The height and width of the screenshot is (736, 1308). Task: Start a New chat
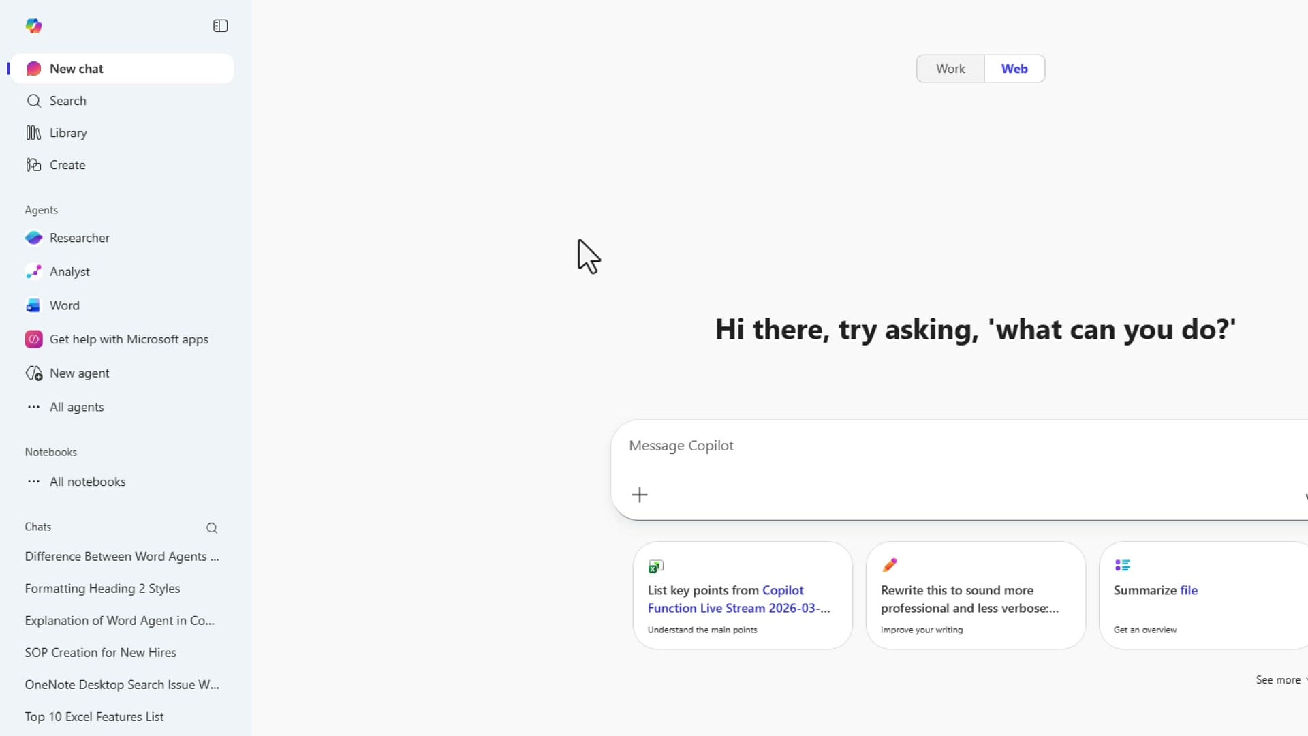(76, 69)
